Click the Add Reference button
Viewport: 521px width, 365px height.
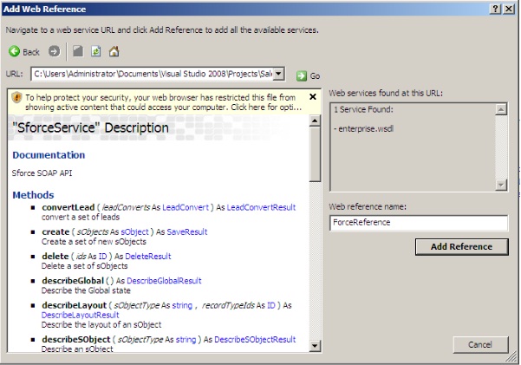(461, 247)
